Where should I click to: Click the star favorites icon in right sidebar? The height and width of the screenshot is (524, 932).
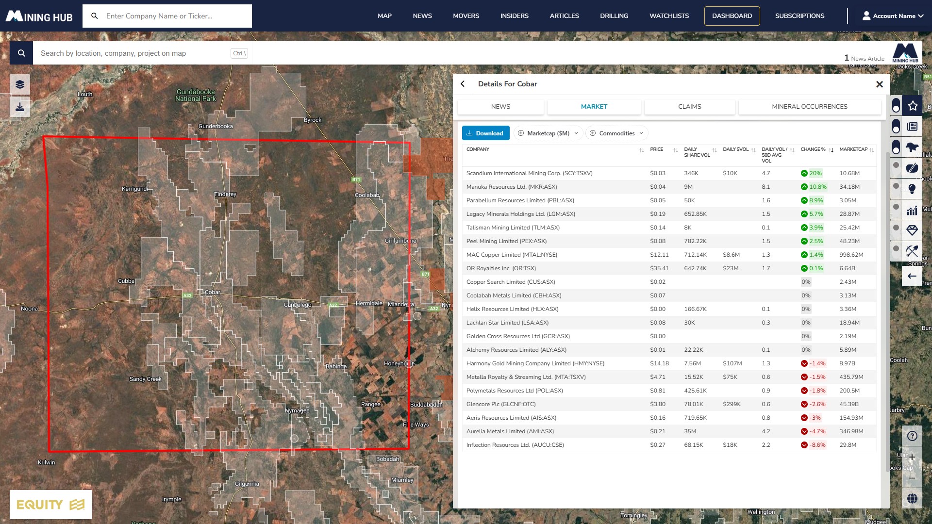913,105
